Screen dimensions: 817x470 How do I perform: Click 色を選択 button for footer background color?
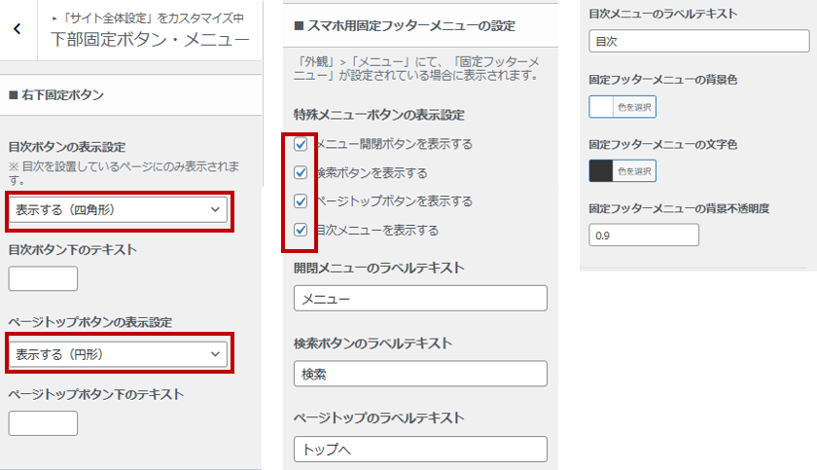(634, 106)
